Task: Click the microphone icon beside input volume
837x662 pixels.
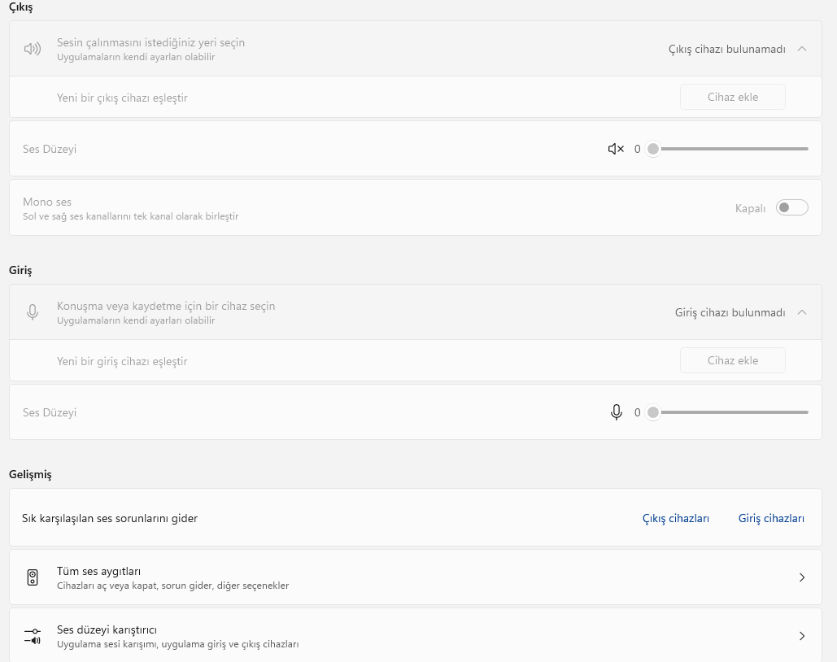Action: tap(617, 412)
